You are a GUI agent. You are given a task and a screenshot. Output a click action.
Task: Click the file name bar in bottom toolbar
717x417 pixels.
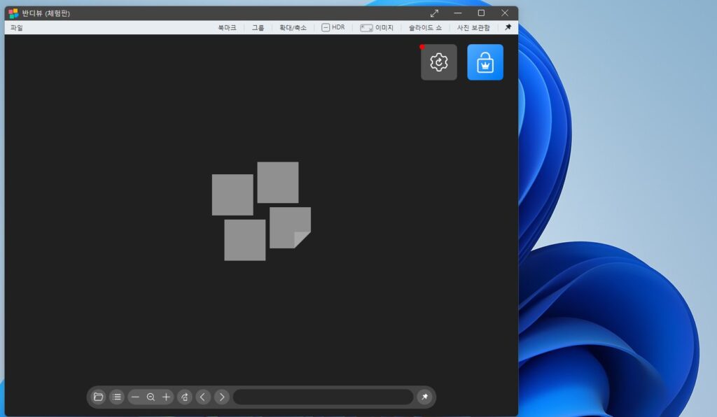click(323, 397)
